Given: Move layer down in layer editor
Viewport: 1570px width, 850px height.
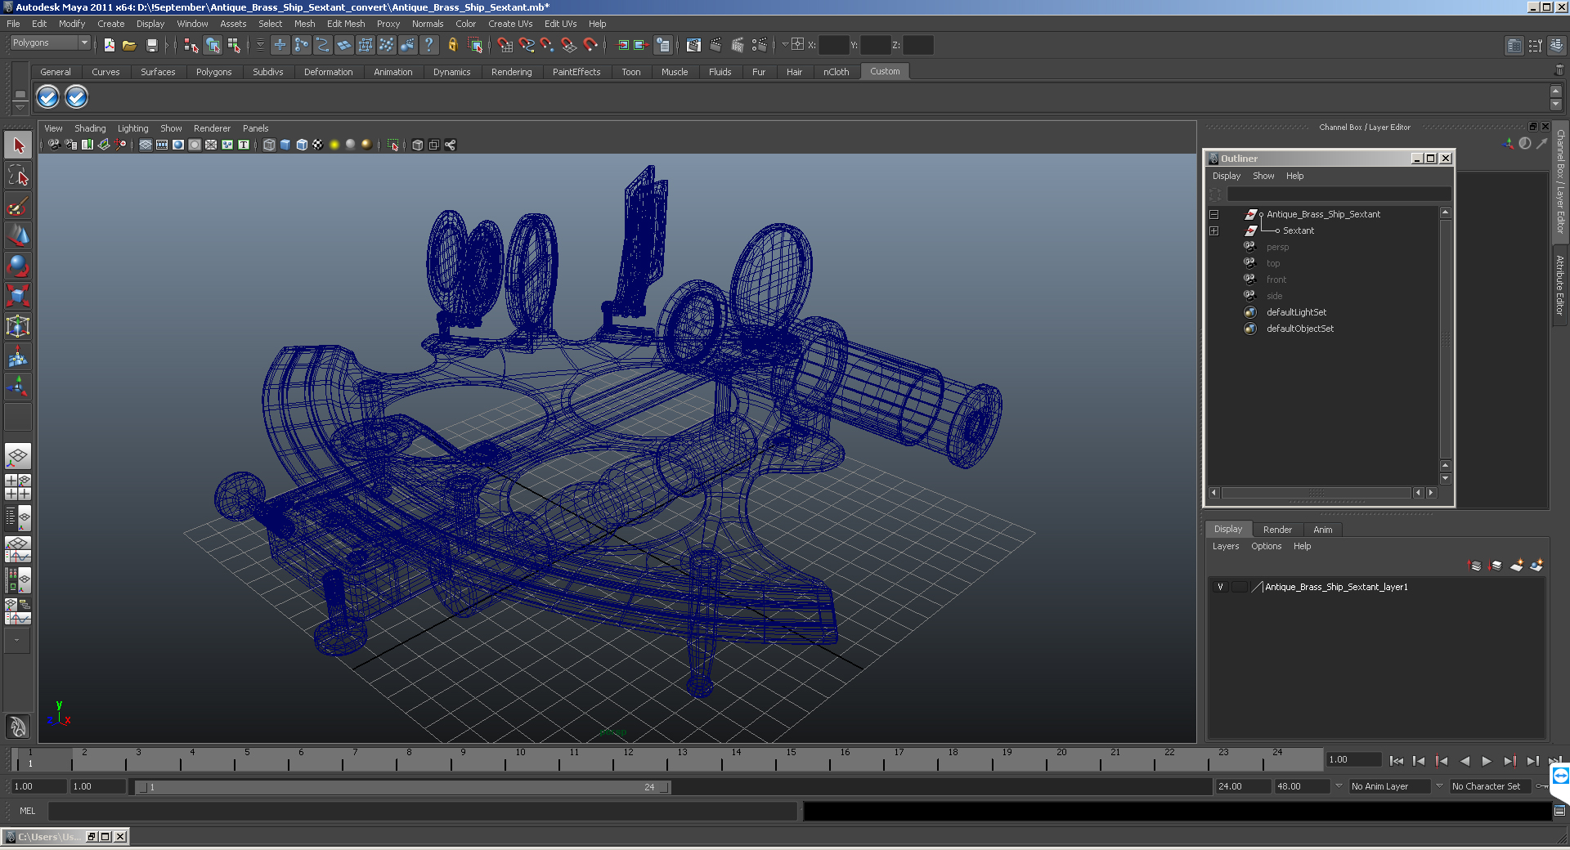Looking at the screenshot, I should coord(1496,566).
